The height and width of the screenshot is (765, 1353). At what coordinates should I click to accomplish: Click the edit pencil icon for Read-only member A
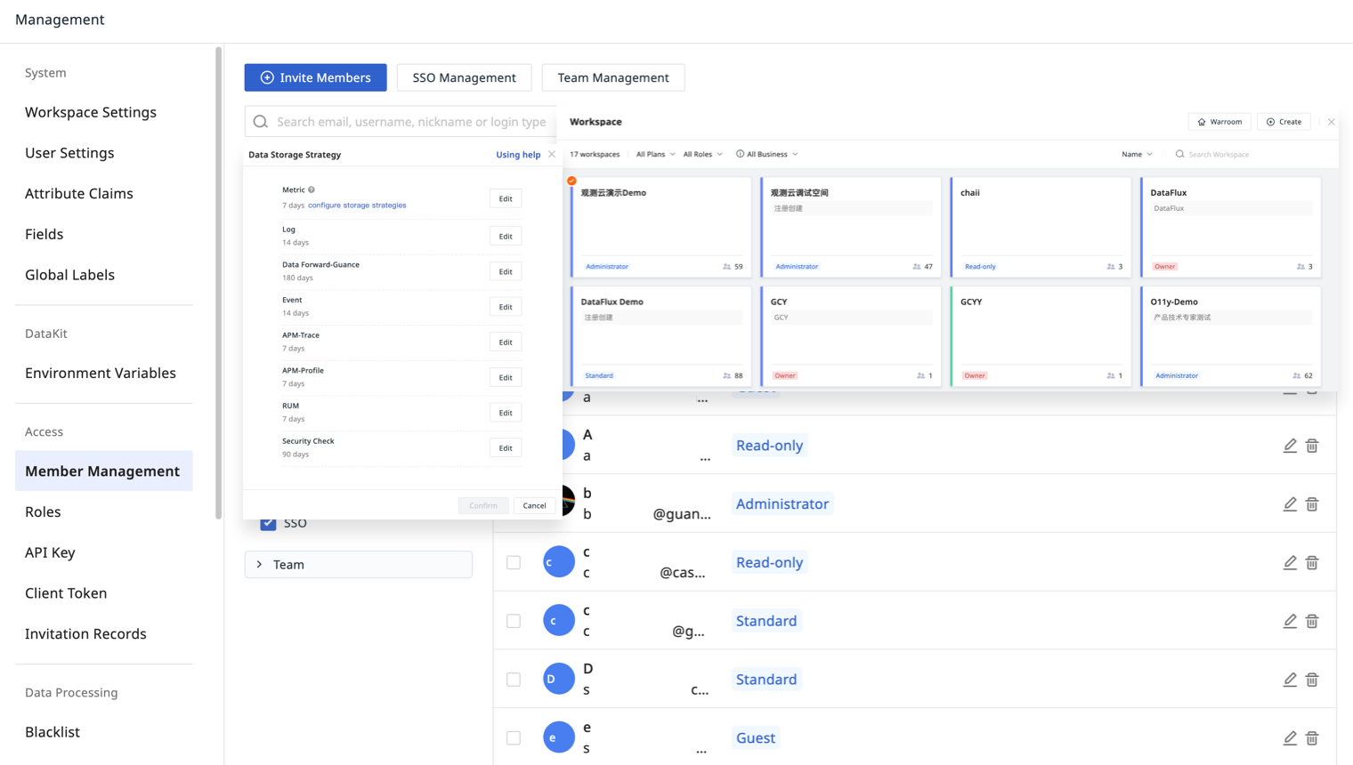pos(1290,446)
